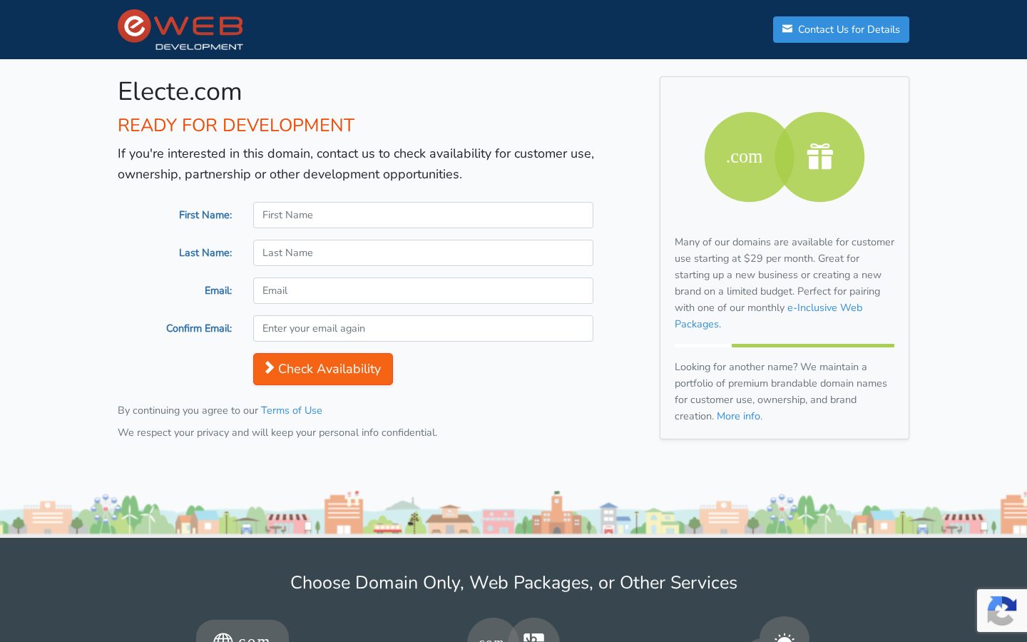1027x642 pixels.
Task: Open the More info link
Action: [740, 416]
